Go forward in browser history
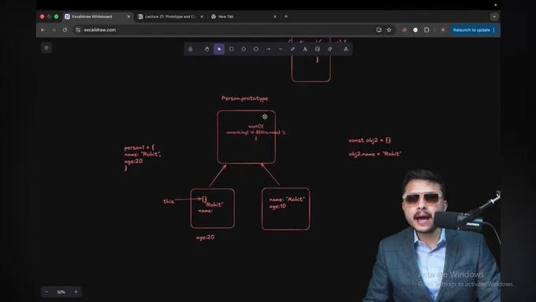 tap(54, 30)
